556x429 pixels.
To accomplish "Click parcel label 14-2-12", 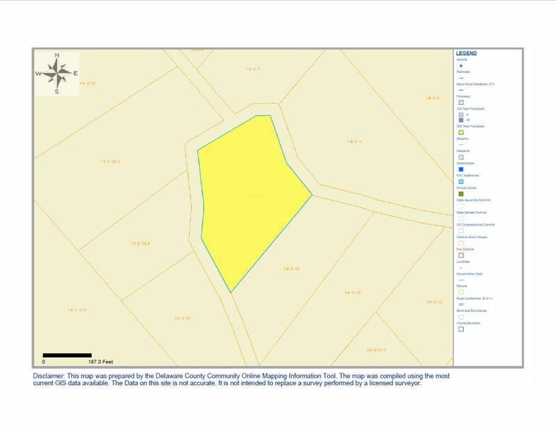I will coord(352,293).
